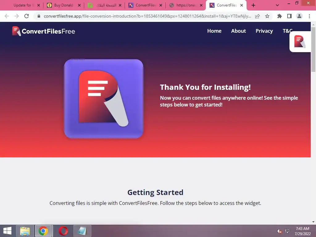Click the network tray icon
This screenshot has height=237, width=316.
(287, 231)
